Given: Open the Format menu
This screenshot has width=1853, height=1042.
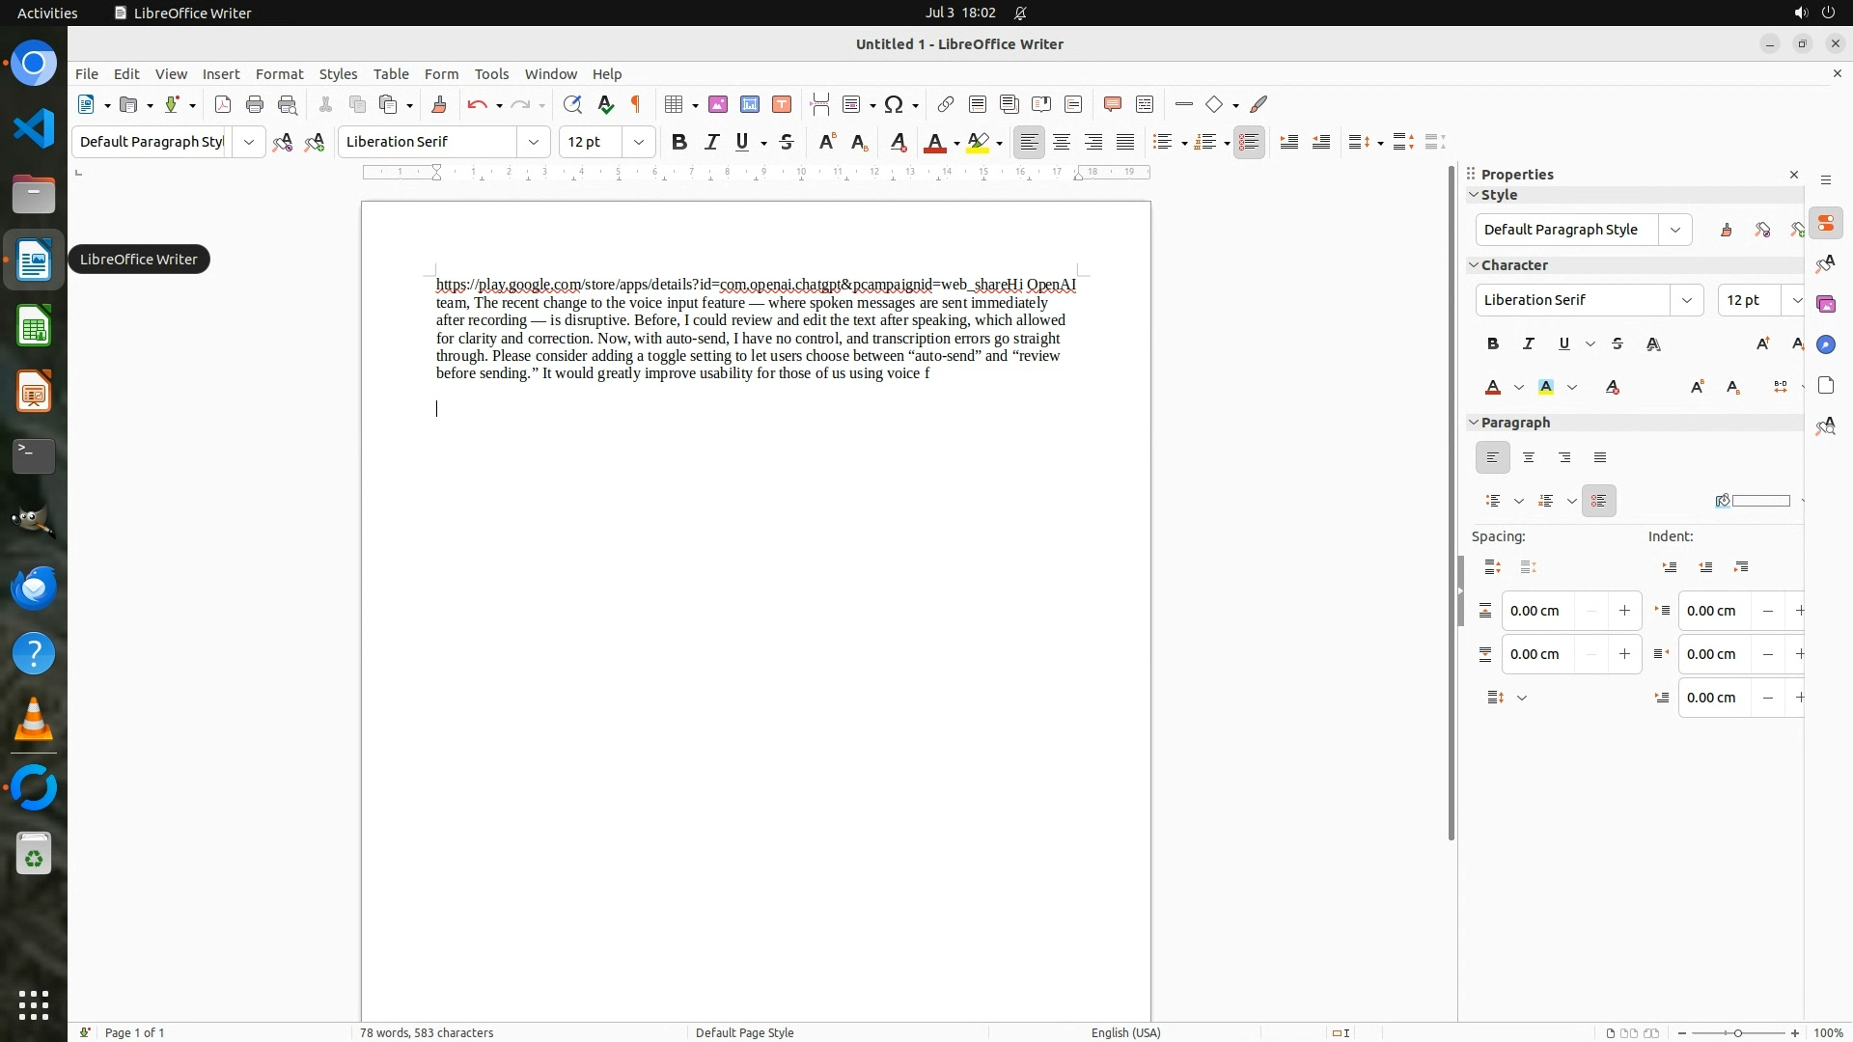Looking at the screenshot, I should (x=279, y=74).
